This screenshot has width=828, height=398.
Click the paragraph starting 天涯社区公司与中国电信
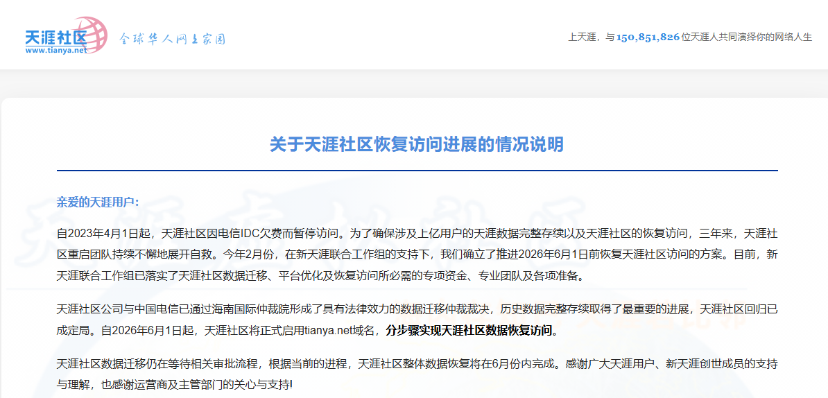[x=417, y=320]
